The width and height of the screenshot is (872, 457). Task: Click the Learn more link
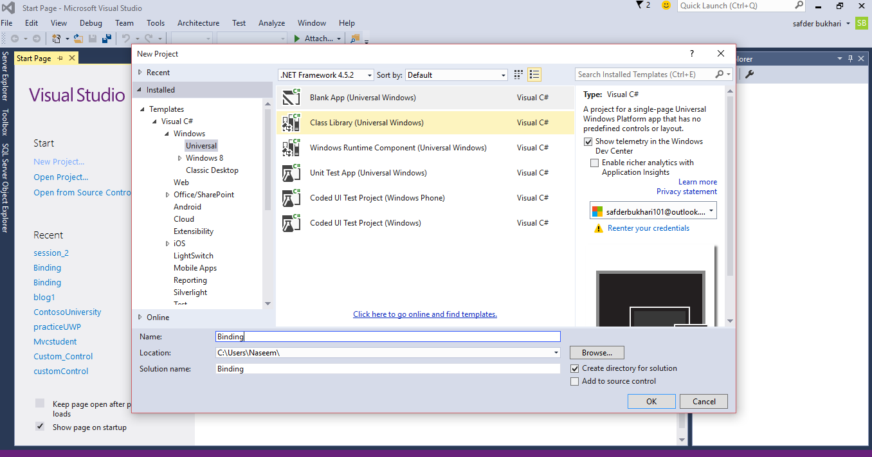coord(698,182)
